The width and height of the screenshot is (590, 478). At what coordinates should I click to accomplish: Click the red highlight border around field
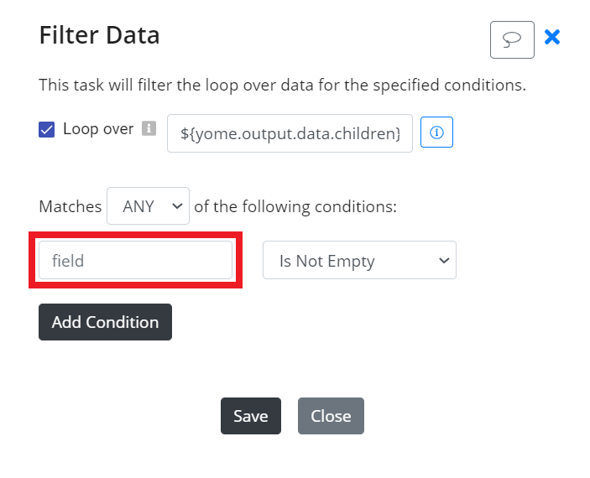point(135,234)
